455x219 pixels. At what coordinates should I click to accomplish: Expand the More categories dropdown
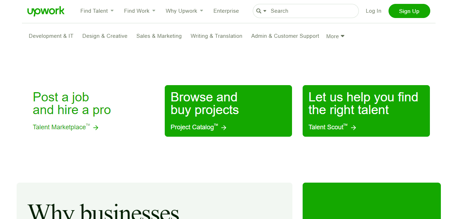point(335,36)
